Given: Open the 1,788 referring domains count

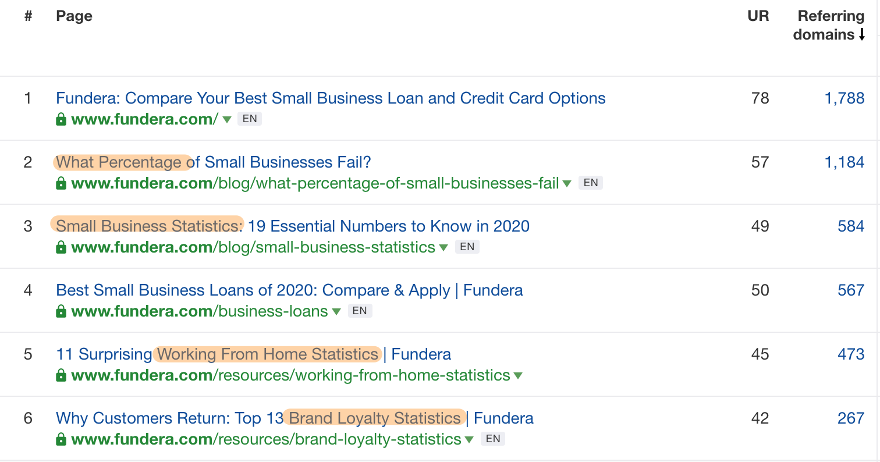Looking at the screenshot, I should coord(844,98).
